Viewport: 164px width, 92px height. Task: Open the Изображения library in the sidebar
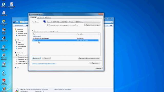tap(20, 47)
